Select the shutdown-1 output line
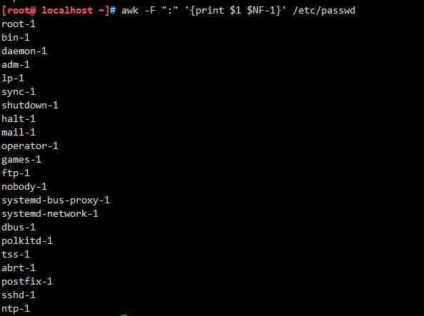 tap(30, 105)
